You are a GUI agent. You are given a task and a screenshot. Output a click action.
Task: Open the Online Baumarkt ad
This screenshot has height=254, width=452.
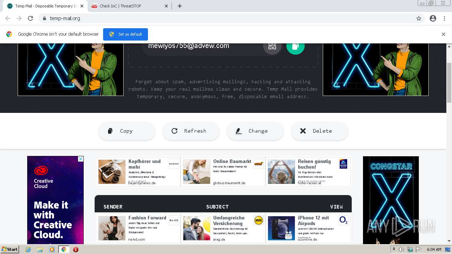223,172
